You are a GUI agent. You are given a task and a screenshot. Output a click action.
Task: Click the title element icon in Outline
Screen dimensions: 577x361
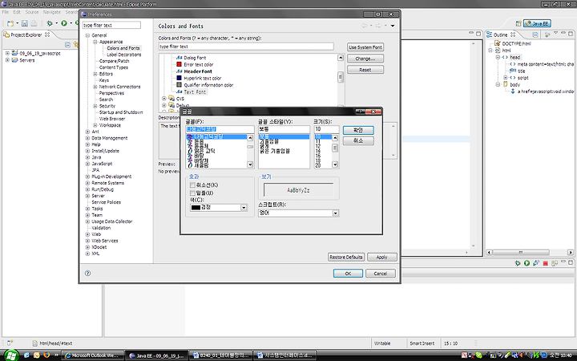[513, 71]
